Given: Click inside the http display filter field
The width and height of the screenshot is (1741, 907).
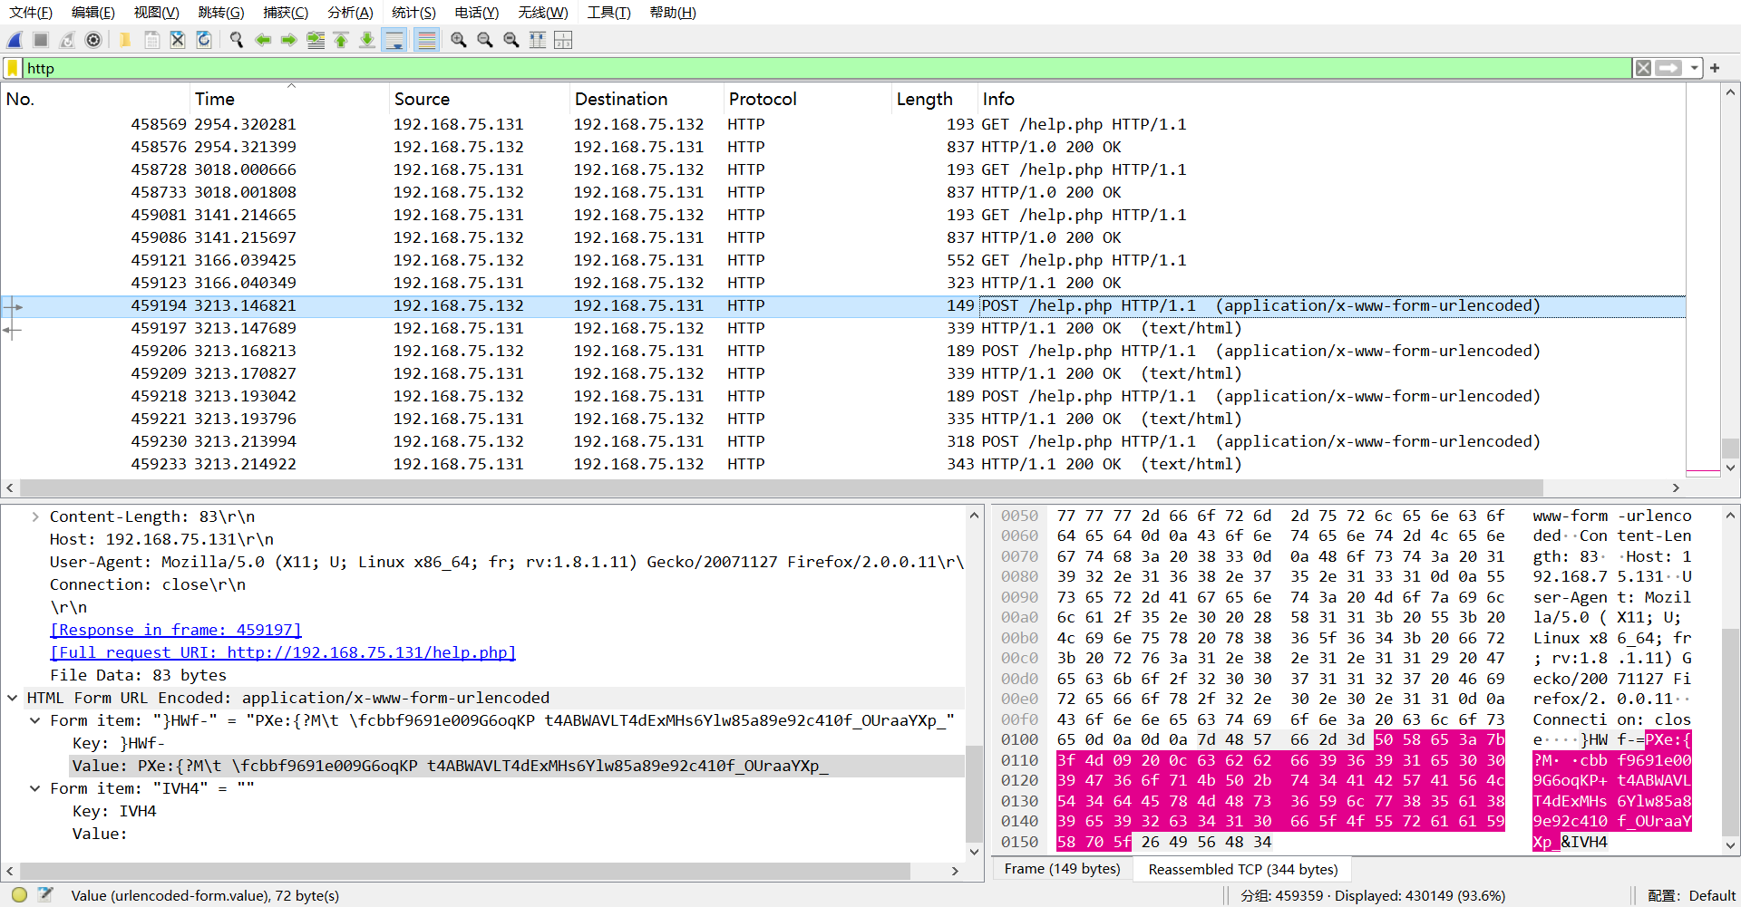Looking at the screenshot, I should [825, 68].
